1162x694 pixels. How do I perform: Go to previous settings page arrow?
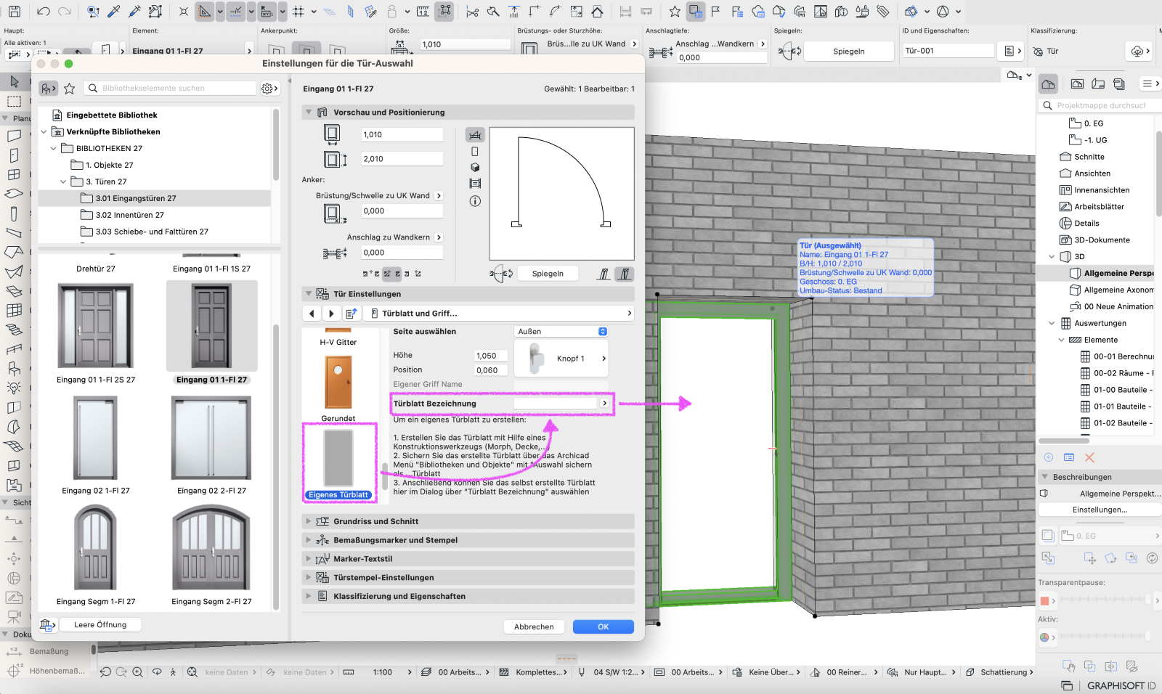coord(312,314)
